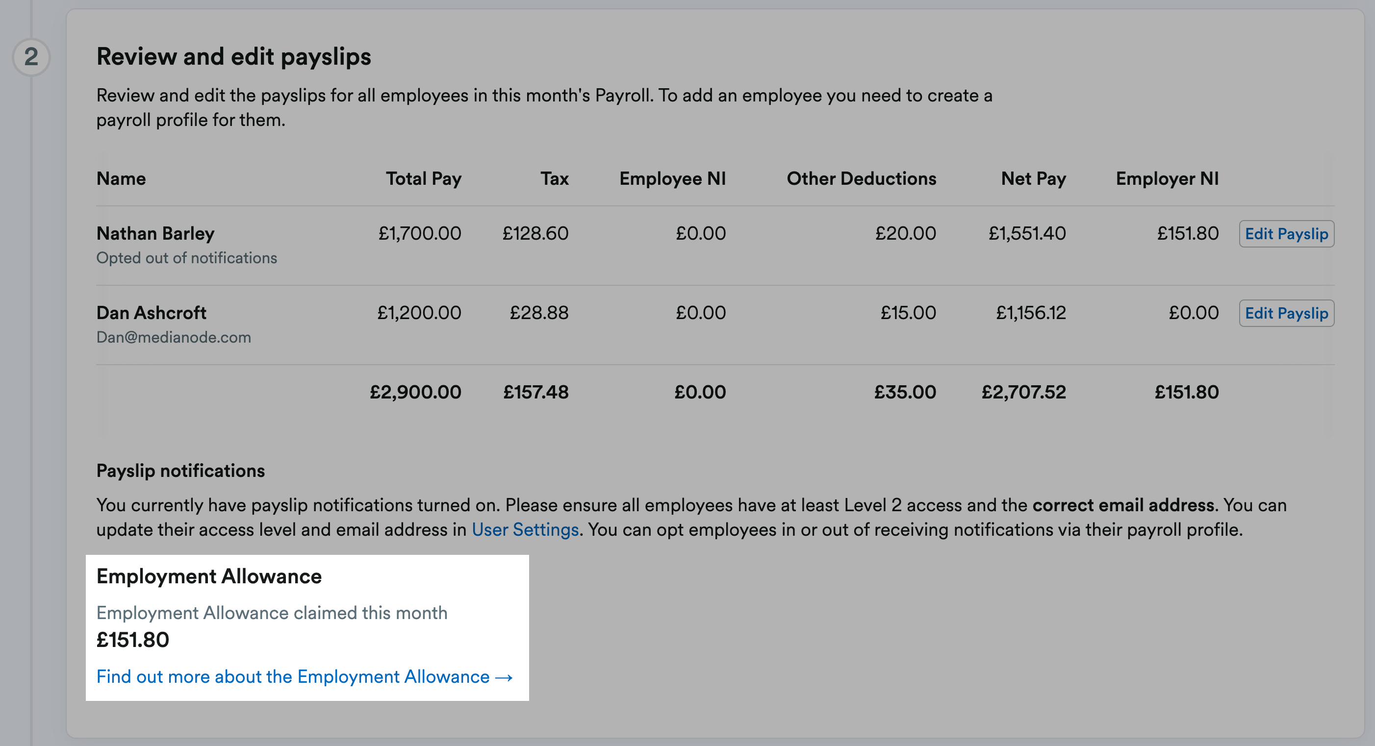Select Dan Ashcroft's £15.00 other deductions
The image size is (1375, 746).
pyautogui.click(x=909, y=313)
